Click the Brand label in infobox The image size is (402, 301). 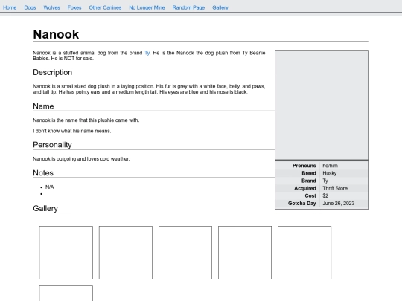tap(309, 181)
